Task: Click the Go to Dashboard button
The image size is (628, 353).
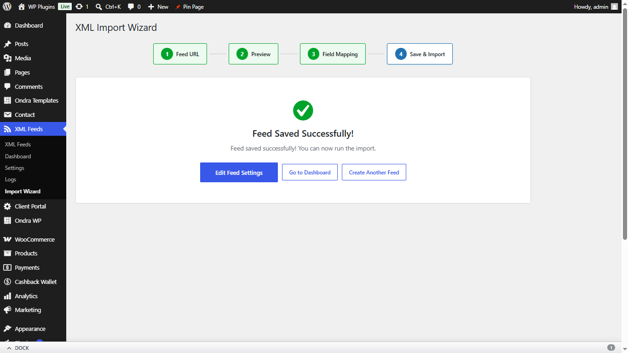Action: point(310,172)
